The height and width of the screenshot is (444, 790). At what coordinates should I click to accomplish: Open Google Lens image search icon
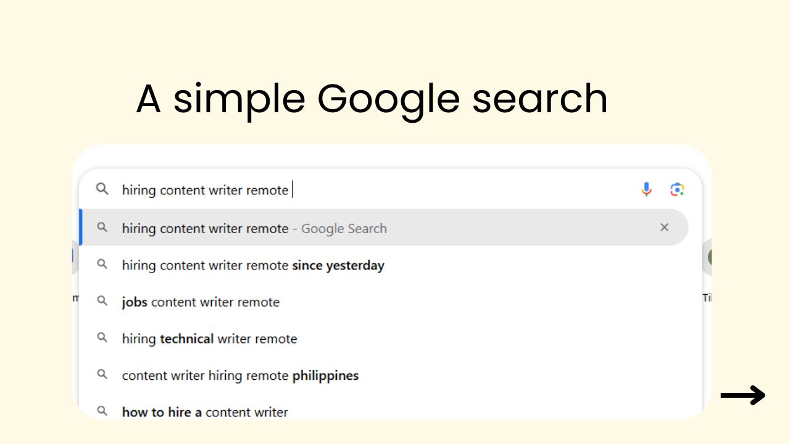(x=677, y=189)
